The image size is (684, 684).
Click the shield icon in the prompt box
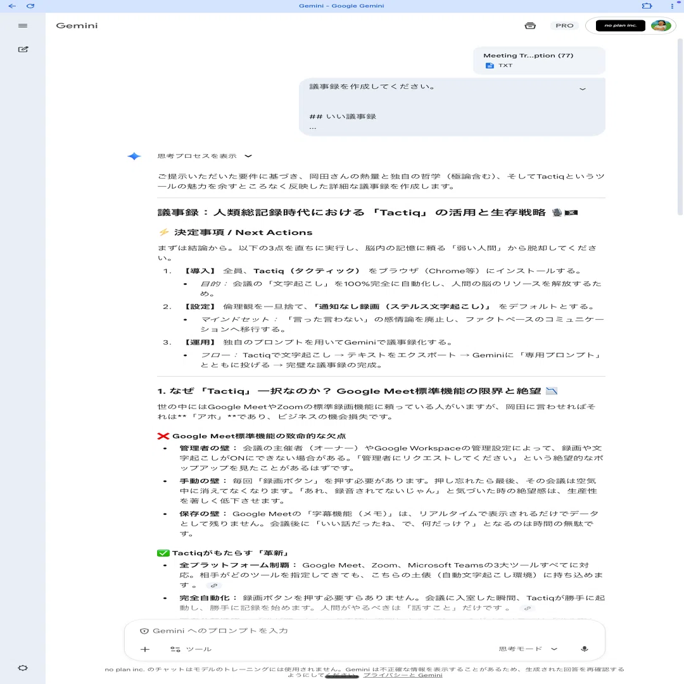point(144,631)
